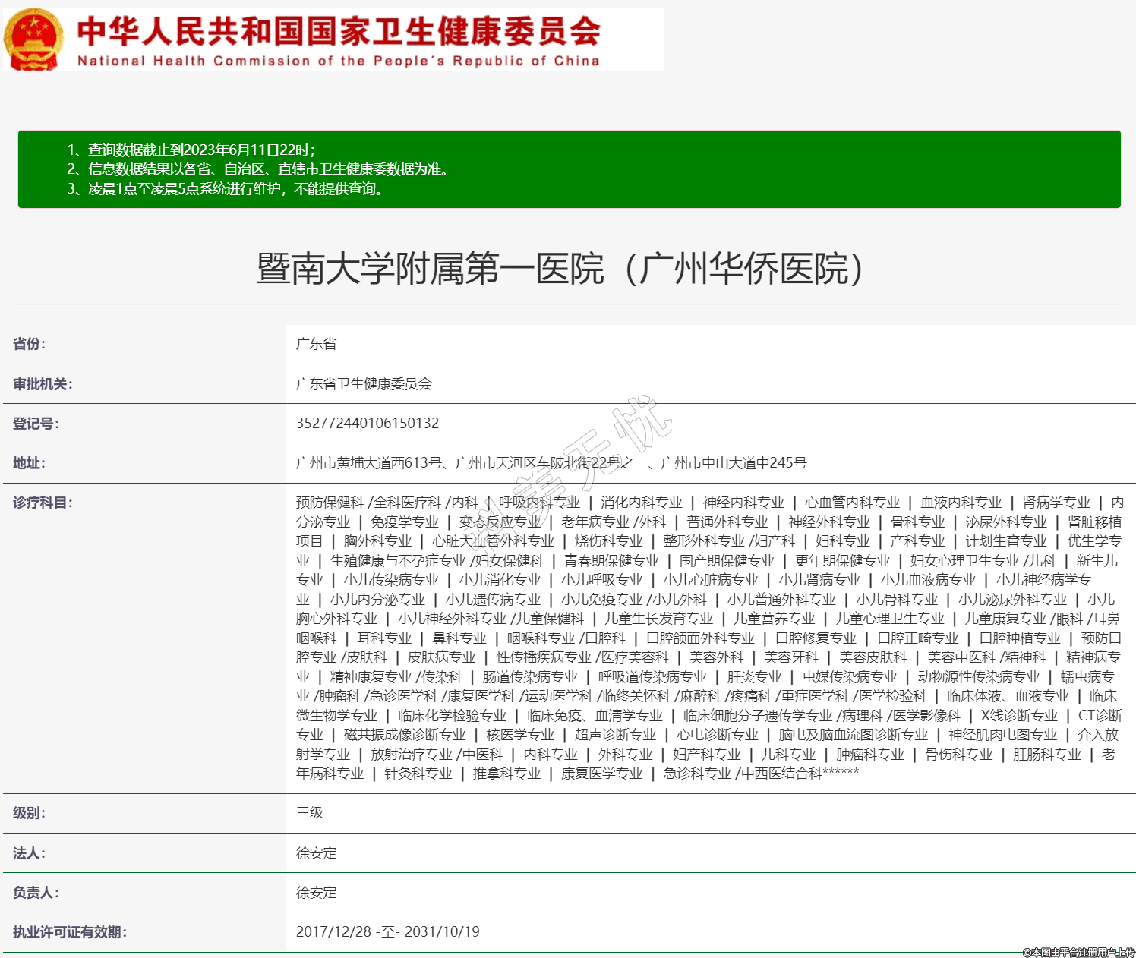
Task: Click the 执业许可证有效期 field label
Action: [70, 932]
